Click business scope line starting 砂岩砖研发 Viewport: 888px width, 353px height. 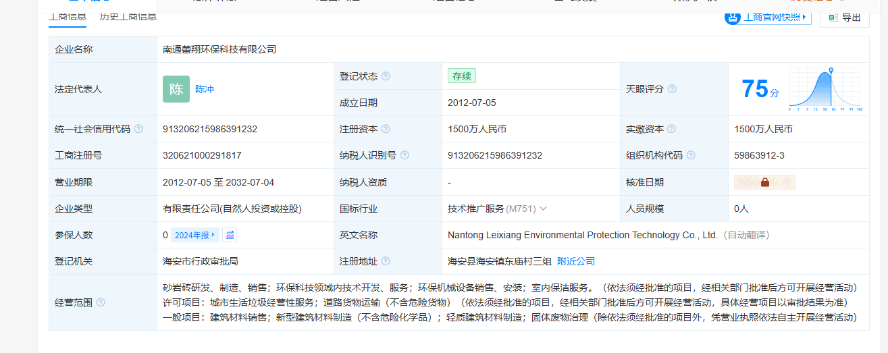click(510, 287)
